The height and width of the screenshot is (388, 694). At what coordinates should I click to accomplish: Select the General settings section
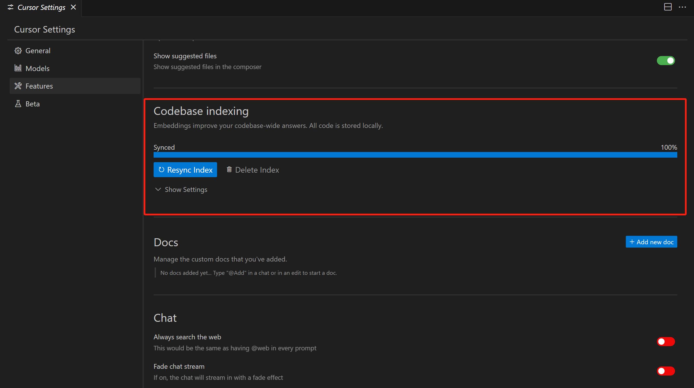click(38, 51)
